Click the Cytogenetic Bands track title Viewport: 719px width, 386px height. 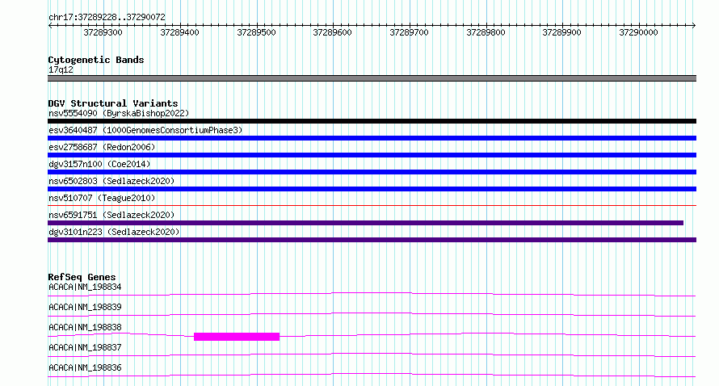pos(96,60)
